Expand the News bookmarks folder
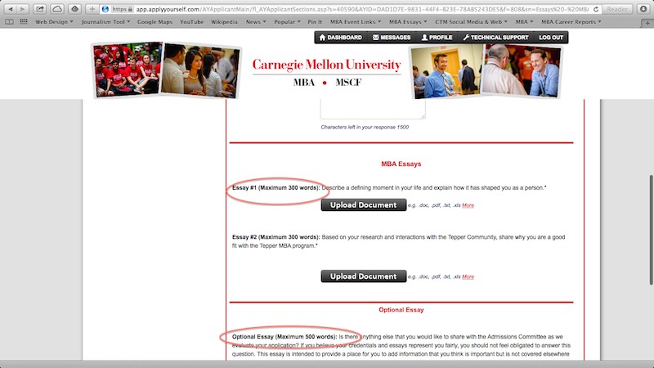The image size is (654, 368). 256,22
